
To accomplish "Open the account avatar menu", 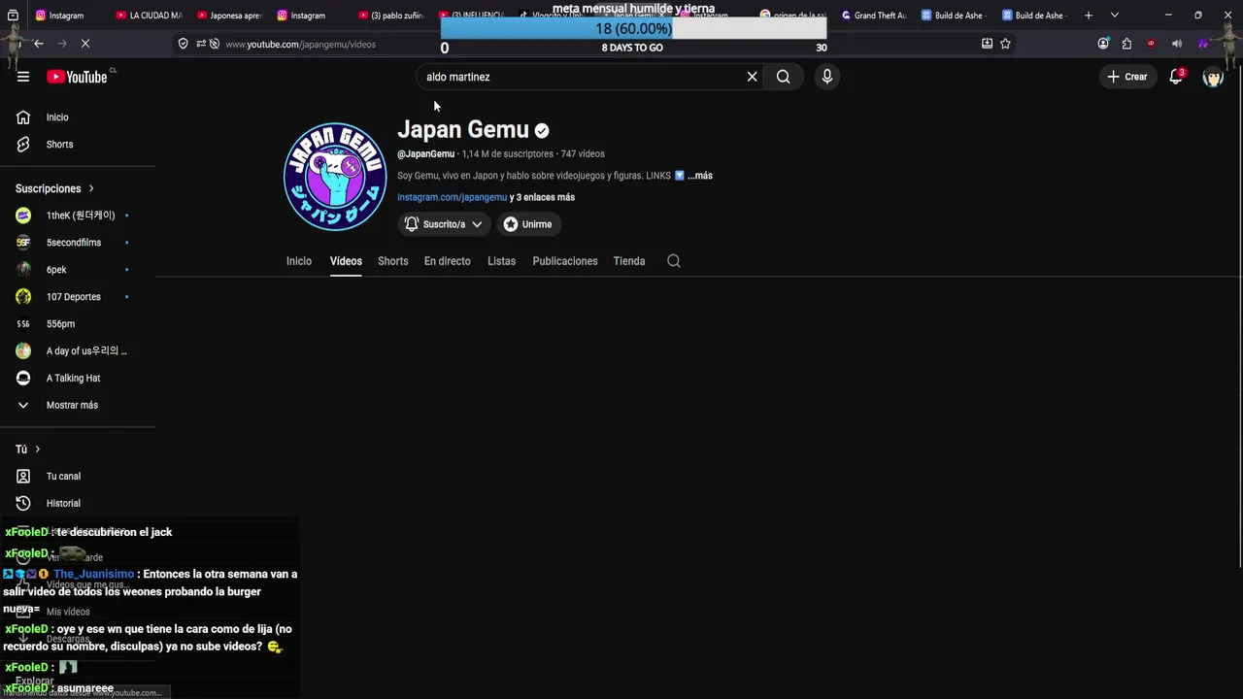I will (x=1213, y=77).
